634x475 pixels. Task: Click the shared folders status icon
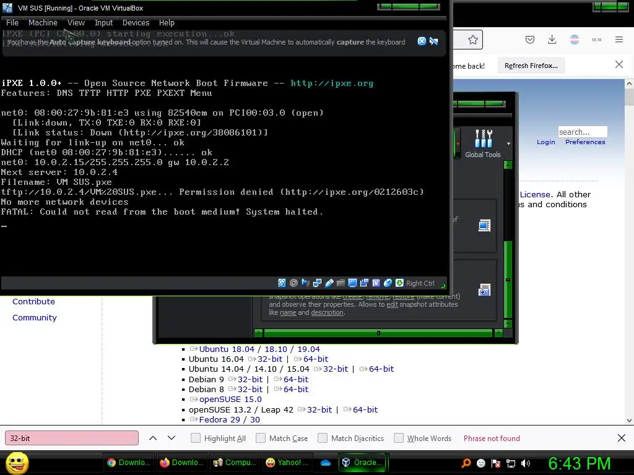point(341,283)
